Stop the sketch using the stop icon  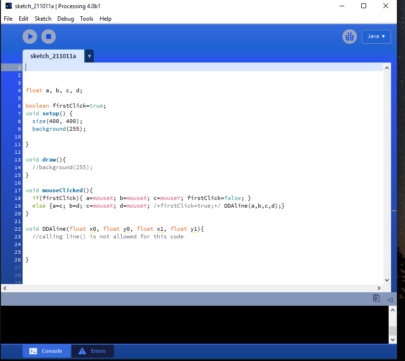pyautogui.click(x=48, y=36)
